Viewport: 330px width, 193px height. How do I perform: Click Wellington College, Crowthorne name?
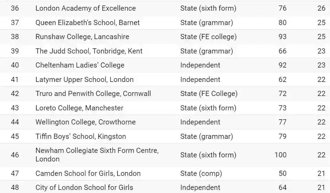(x=85, y=122)
